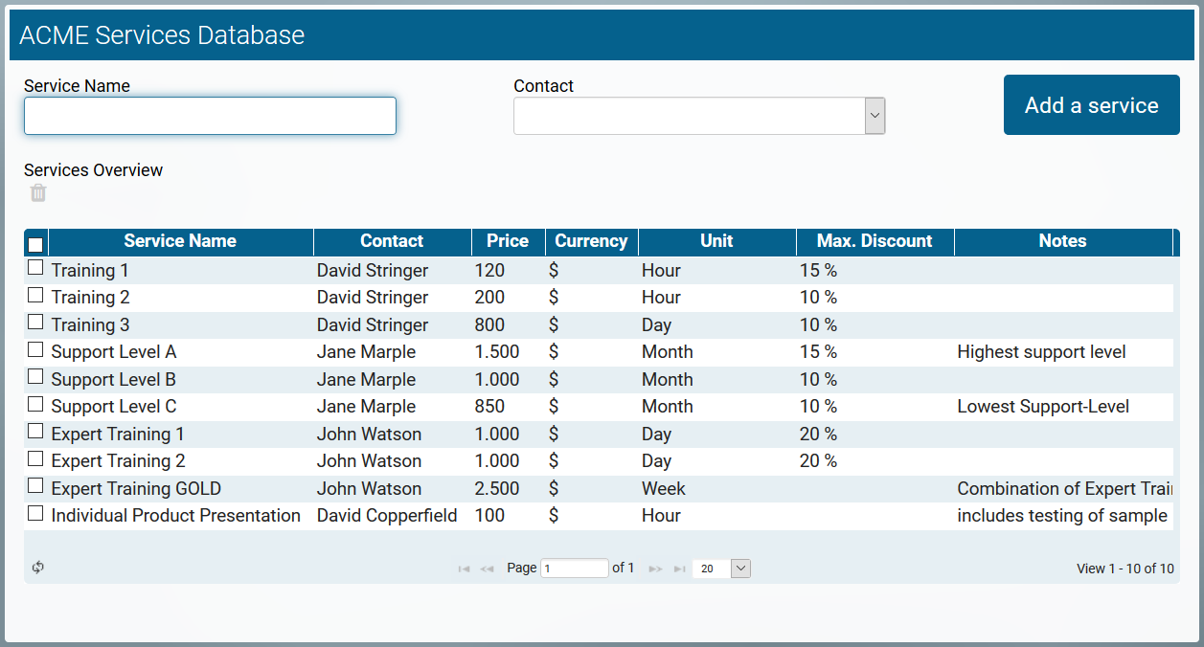Image resolution: width=1204 pixels, height=647 pixels.
Task: Click the previous page arrow icon
Action: [x=488, y=568]
